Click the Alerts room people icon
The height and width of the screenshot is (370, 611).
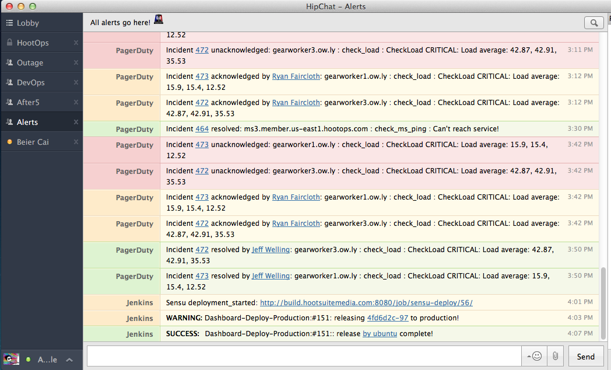click(9, 122)
